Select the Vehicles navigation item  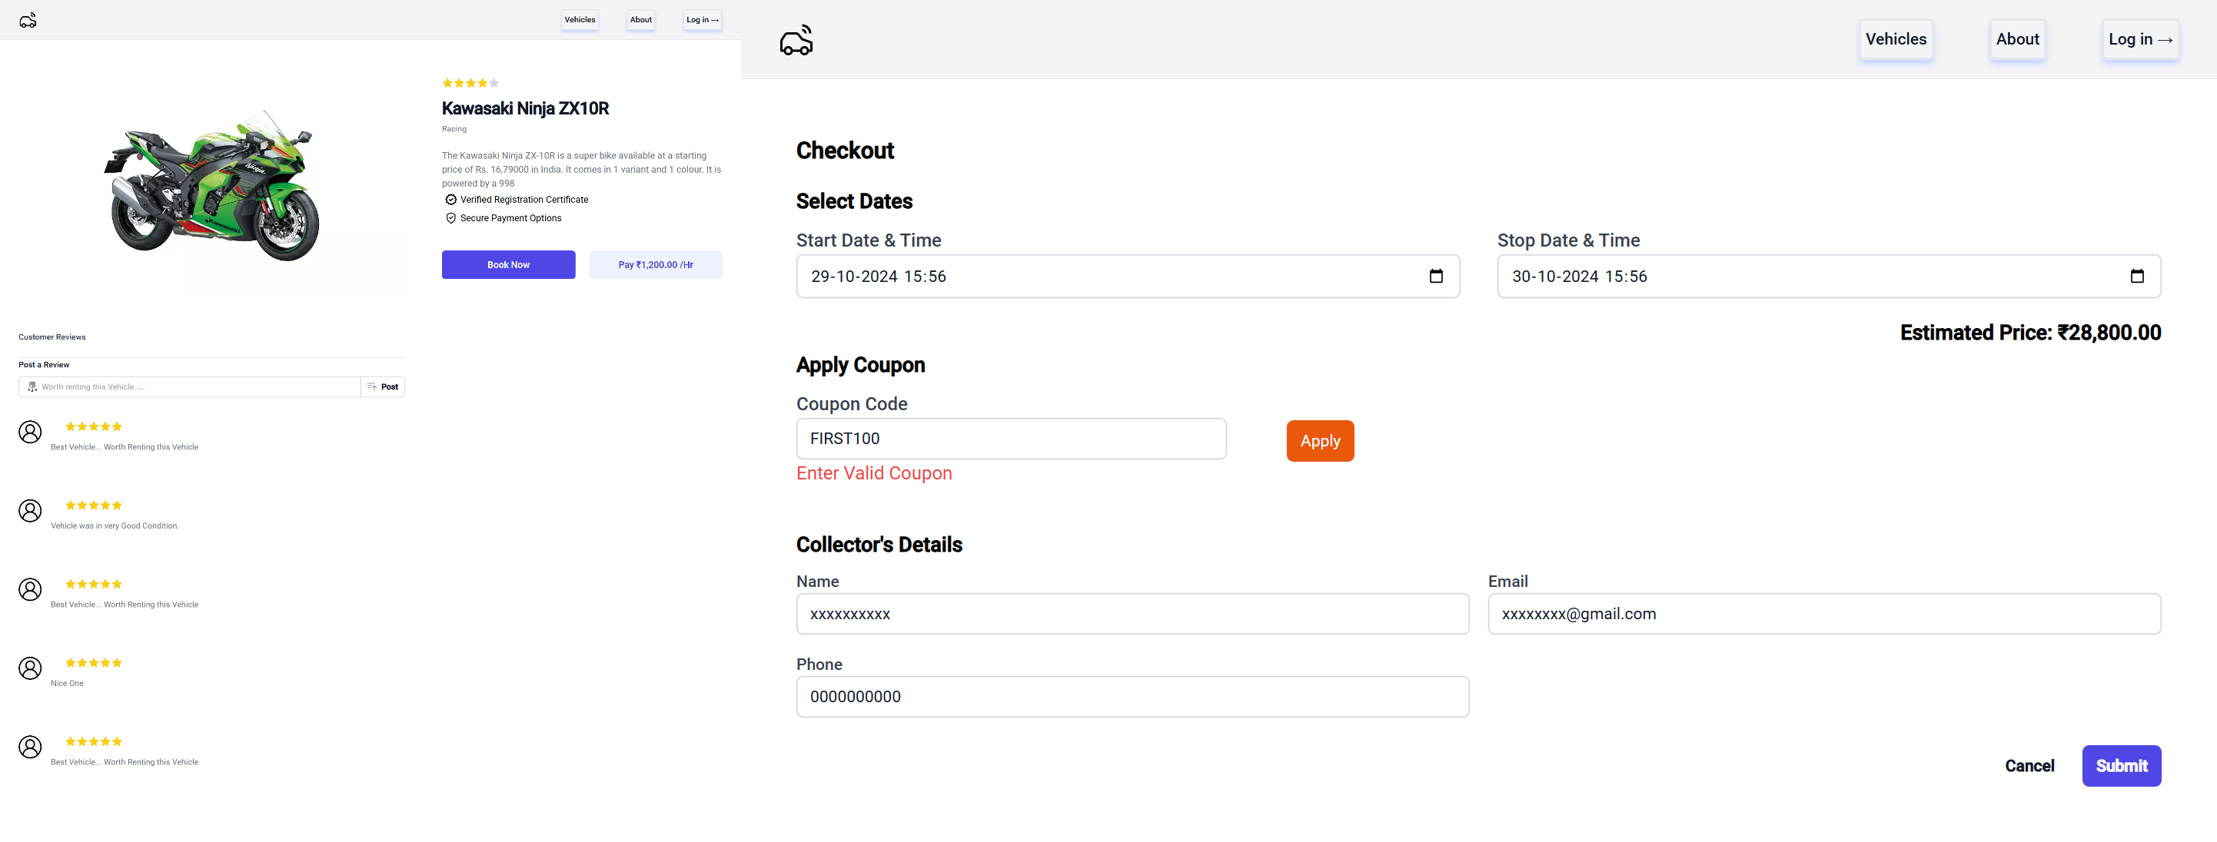tap(1896, 38)
